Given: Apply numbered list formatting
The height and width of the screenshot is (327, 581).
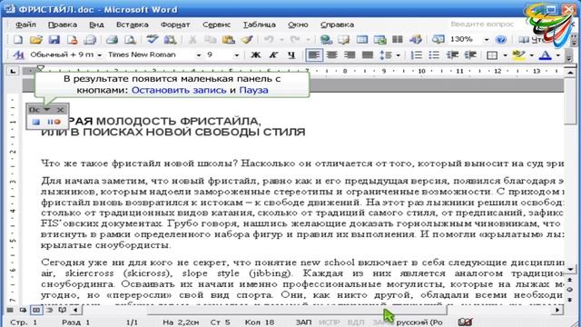Looking at the screenshot, I should (416, 55).
